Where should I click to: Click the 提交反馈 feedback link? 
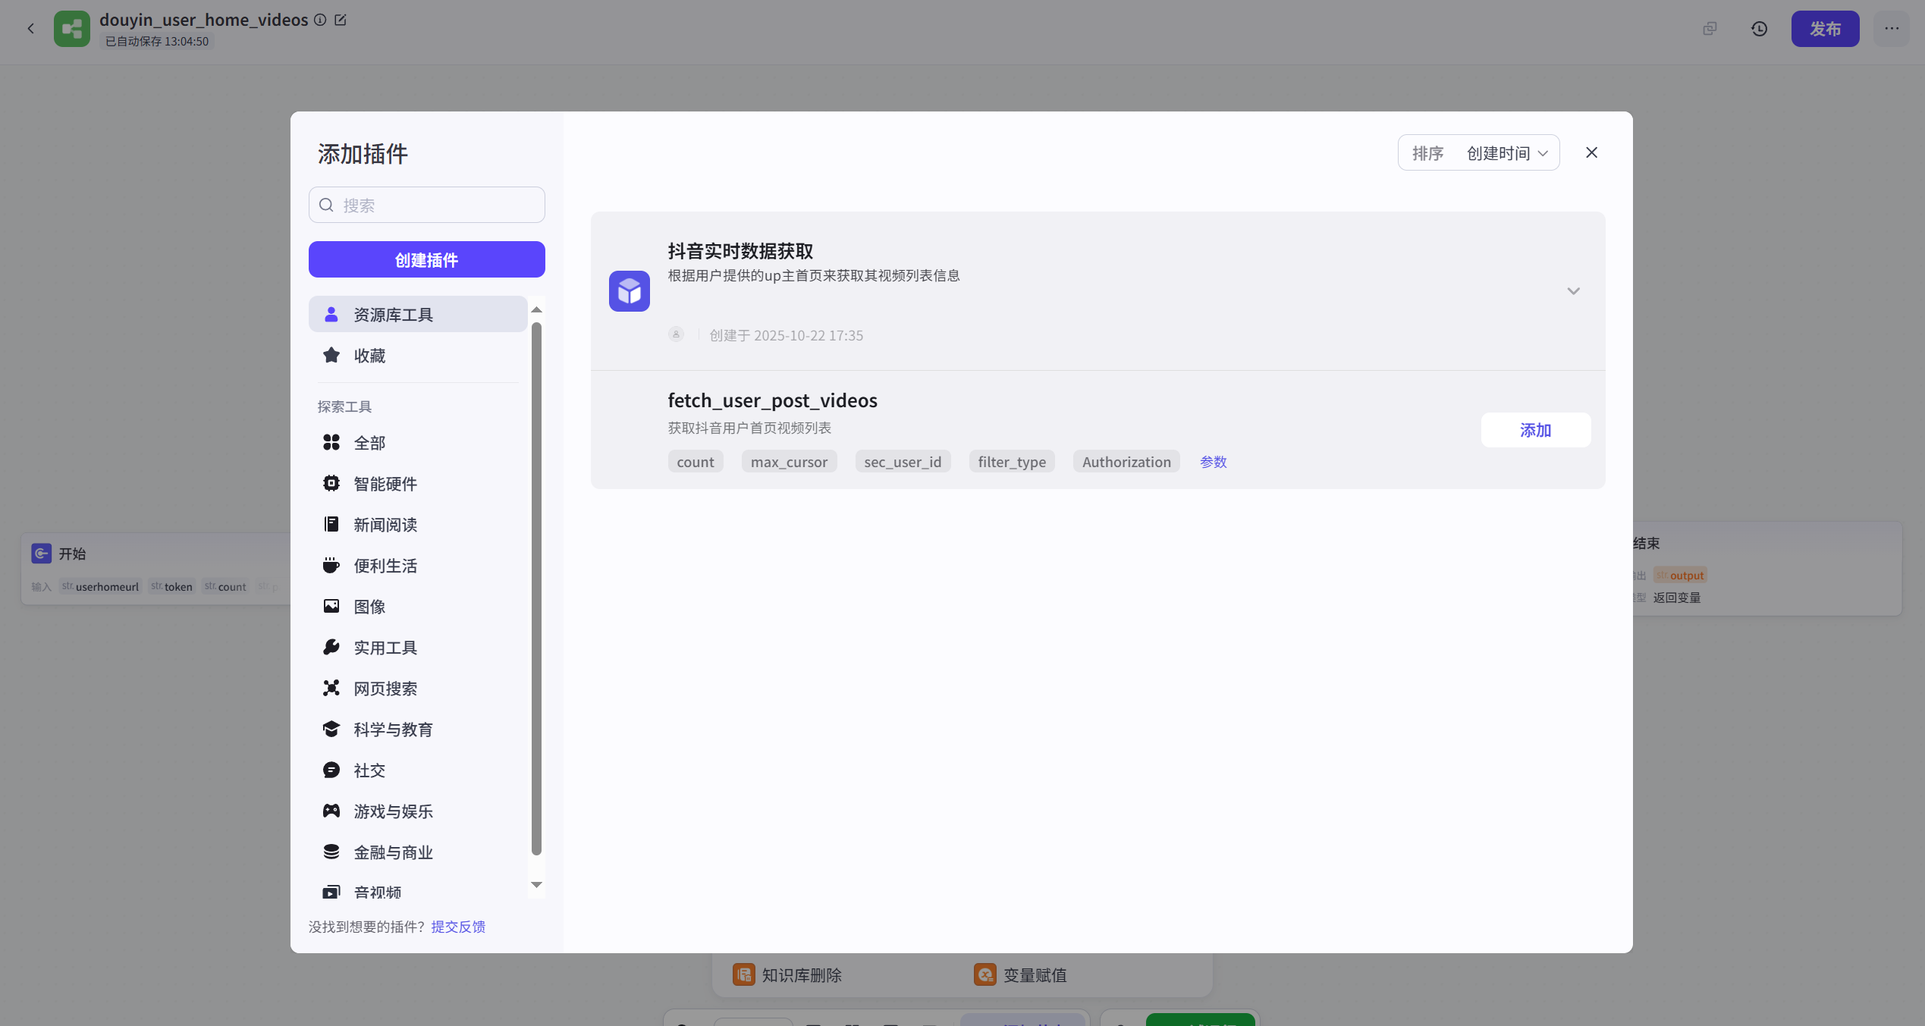[458, 927]
